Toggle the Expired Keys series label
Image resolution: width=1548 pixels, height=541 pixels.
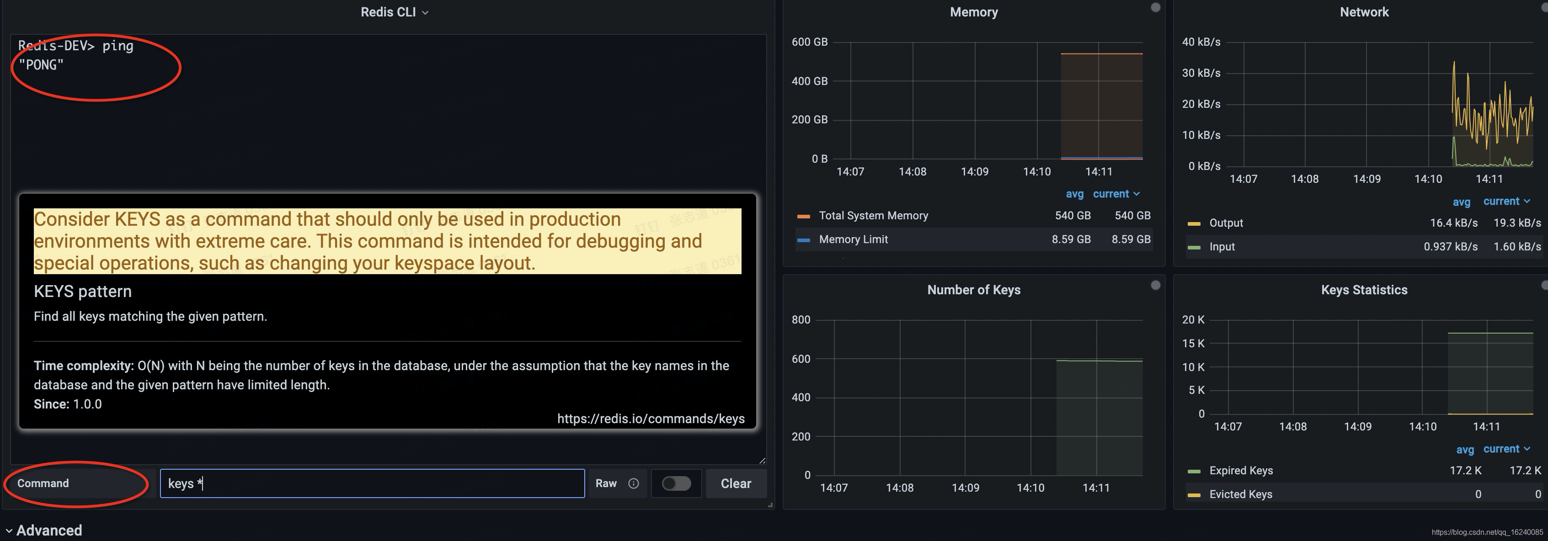click(x=1241, y=471)
